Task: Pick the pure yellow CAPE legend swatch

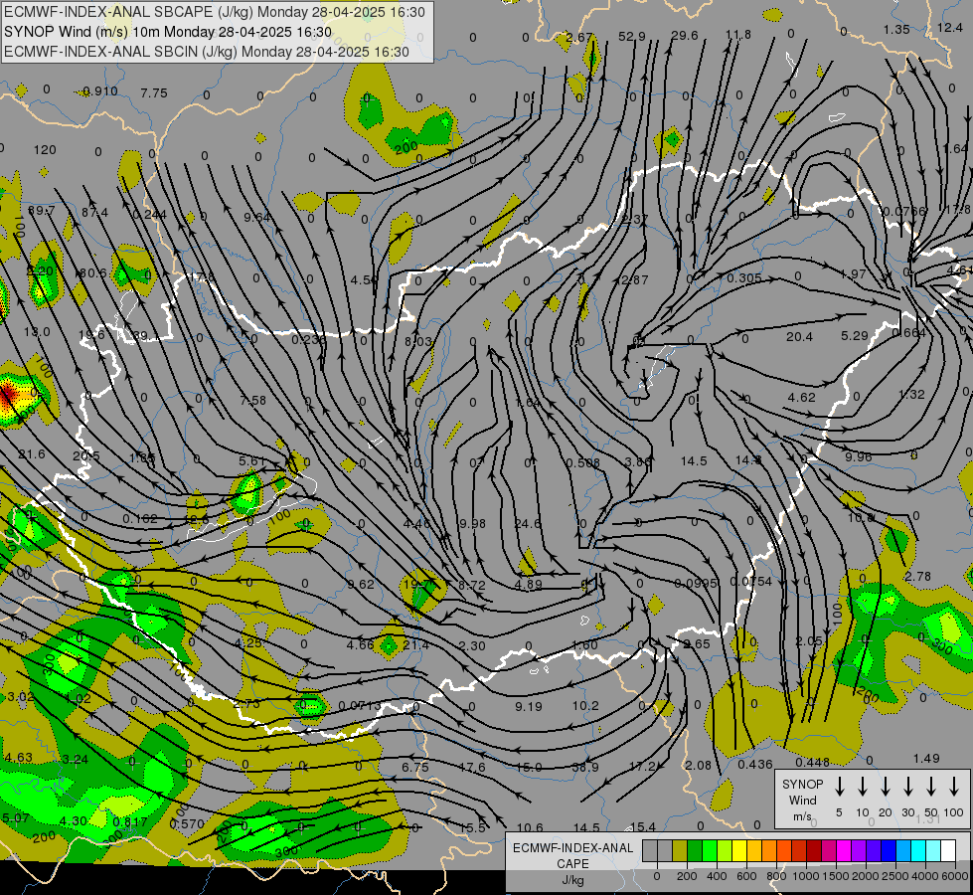Action: tap(739, 850)
